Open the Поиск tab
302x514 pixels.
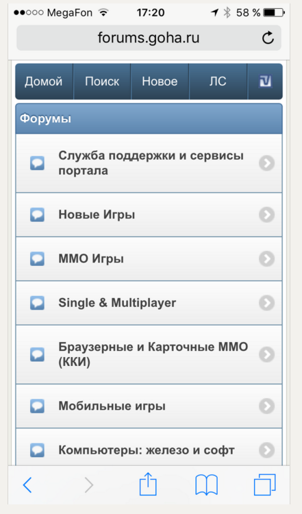click(x=102, y=82)
